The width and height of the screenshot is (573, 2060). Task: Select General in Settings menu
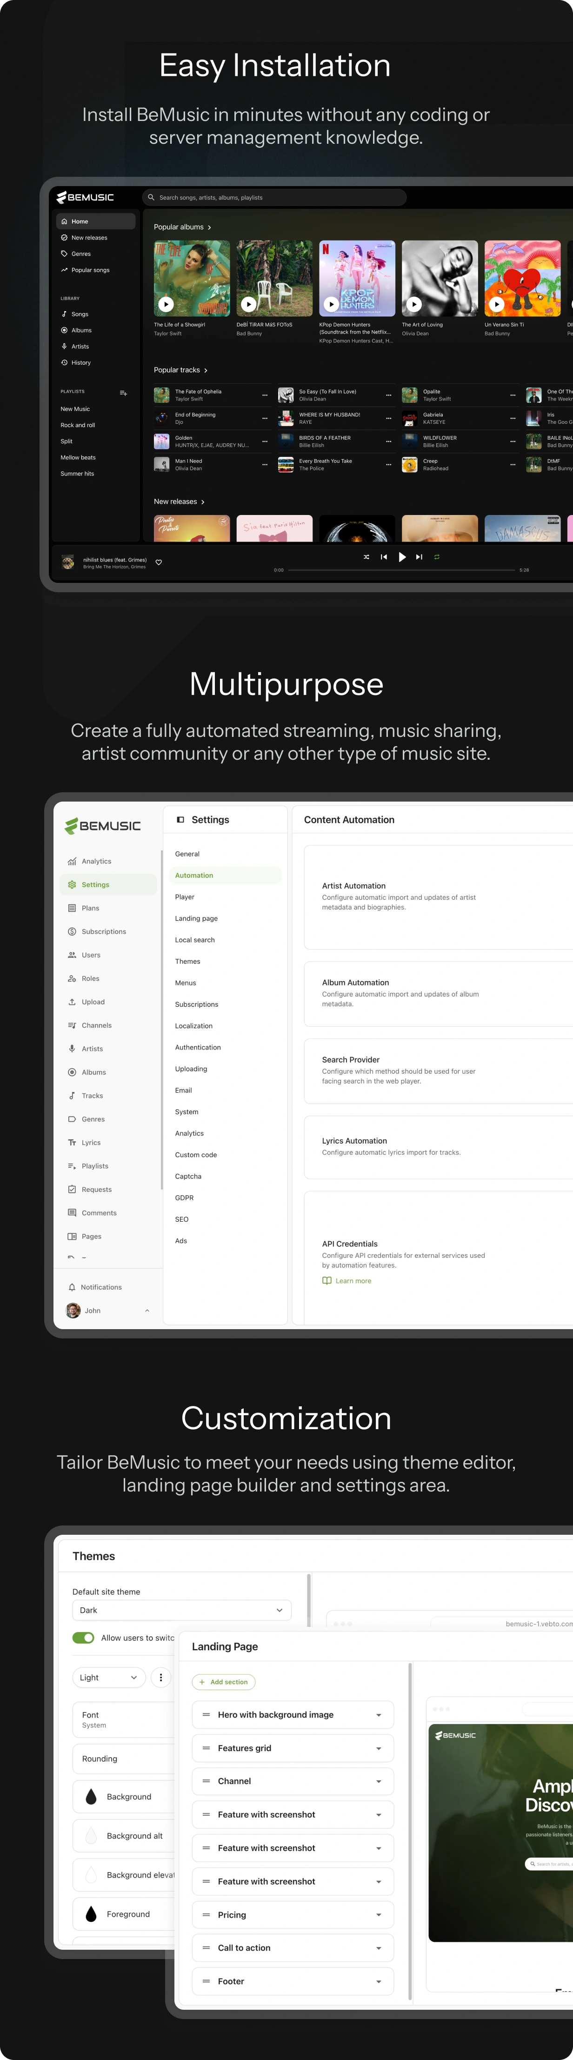click(x=187, y=854)
